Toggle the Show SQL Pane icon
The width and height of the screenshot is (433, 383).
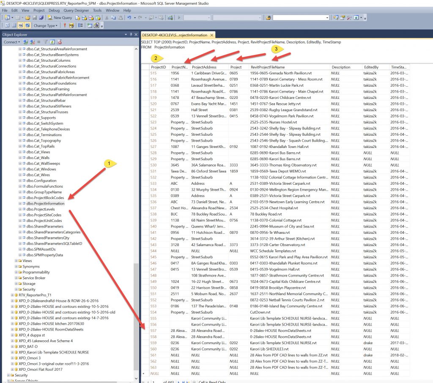(20, 25)
